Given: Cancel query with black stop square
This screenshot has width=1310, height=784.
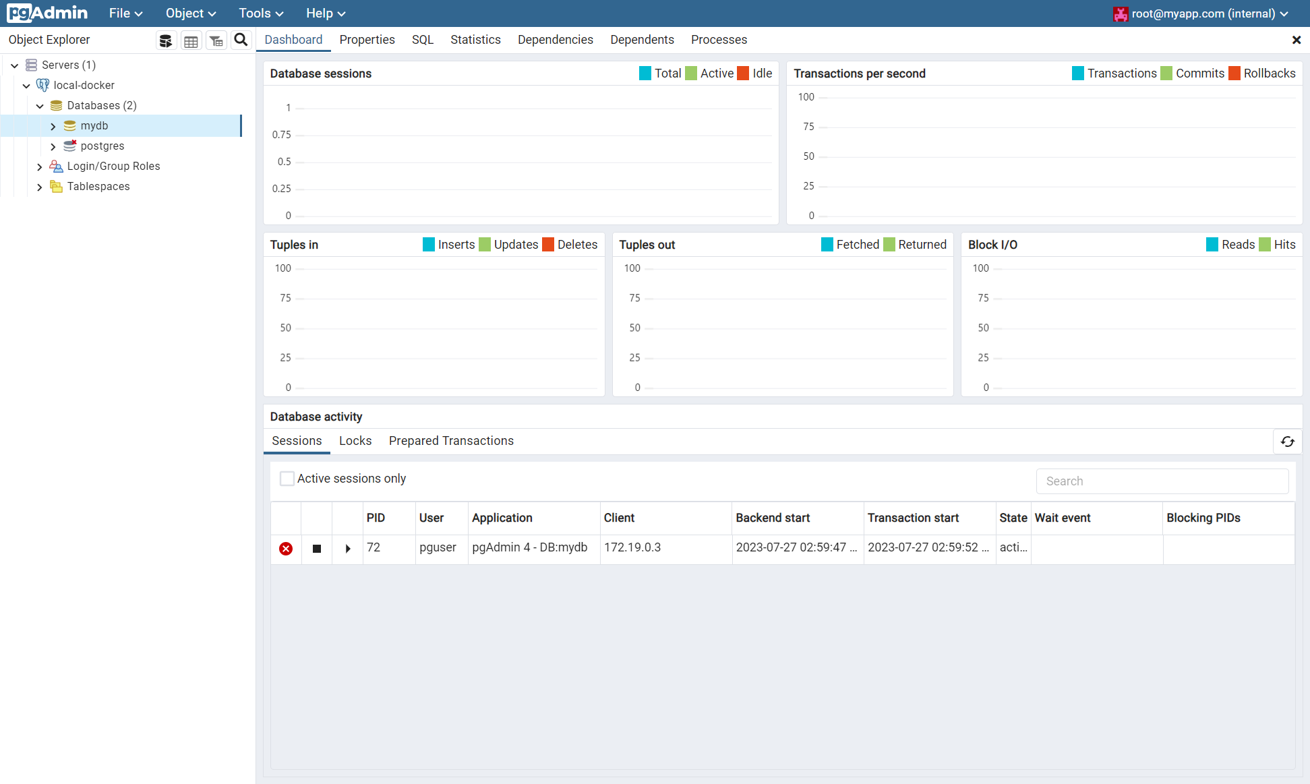Looking at the screenshot, I should click(x=317, y=549).
